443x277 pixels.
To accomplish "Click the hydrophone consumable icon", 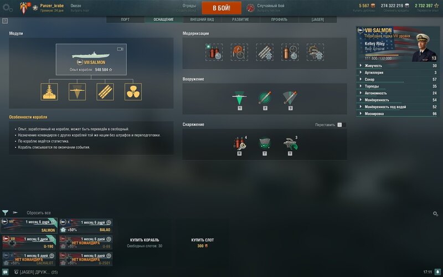I will coord(265,143).
